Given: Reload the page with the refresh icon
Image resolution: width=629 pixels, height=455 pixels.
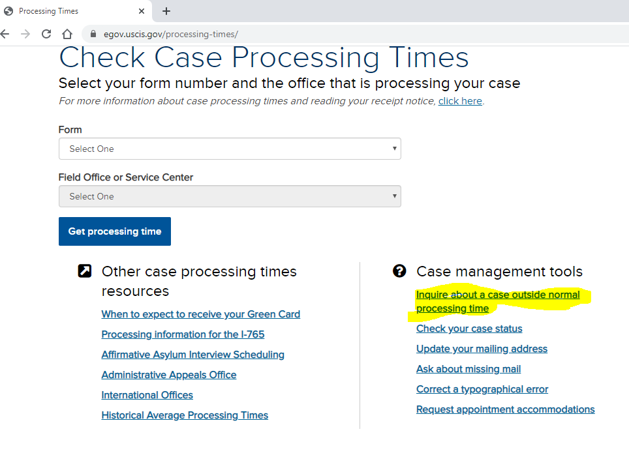Looking at the screenshot, I should (46, 34).
